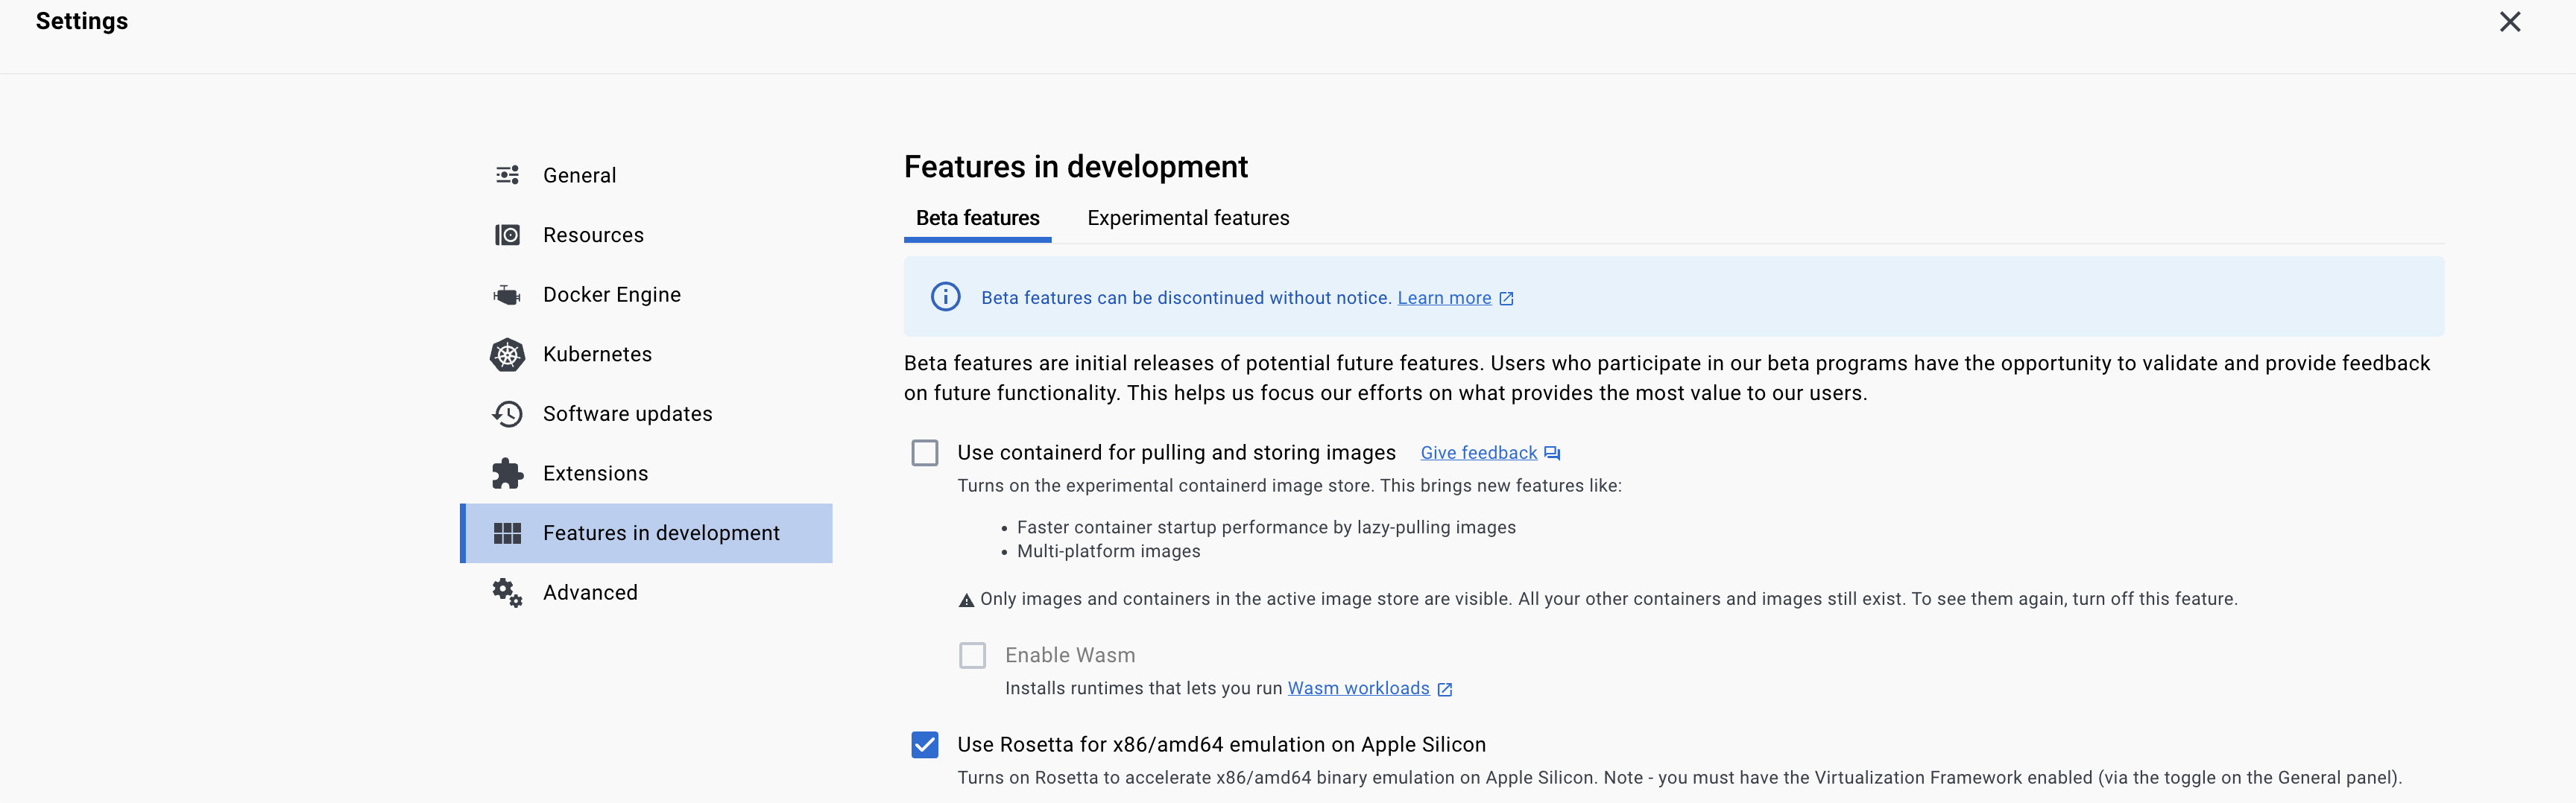
Task: Click the Advanced gears icon
Action: pyautogui.click(x=507, y=592)
